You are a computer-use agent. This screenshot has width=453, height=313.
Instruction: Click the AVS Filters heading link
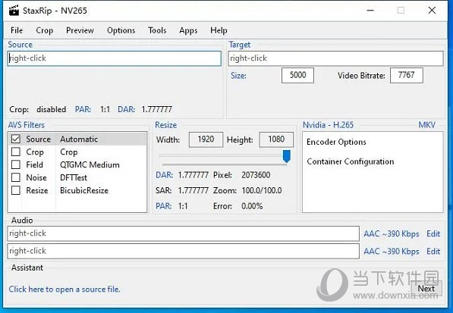tap(27, 125)
